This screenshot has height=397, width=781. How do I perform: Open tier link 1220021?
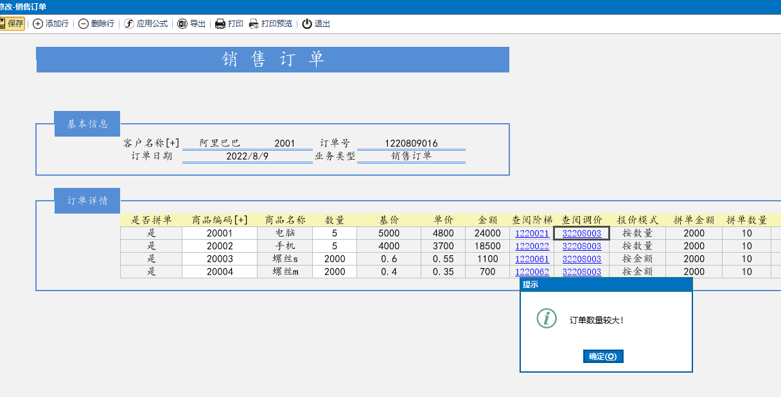tap(532, 233)
